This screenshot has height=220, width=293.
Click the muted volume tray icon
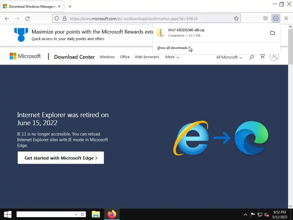(266, 215)
